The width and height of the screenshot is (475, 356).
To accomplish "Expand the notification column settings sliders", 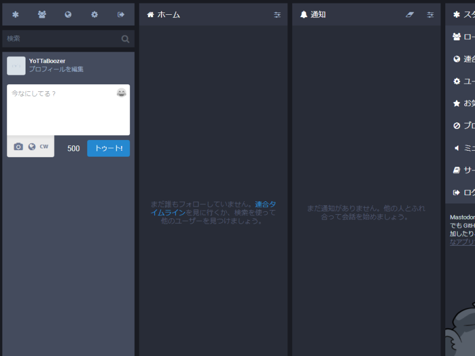I will pos(430,14).
